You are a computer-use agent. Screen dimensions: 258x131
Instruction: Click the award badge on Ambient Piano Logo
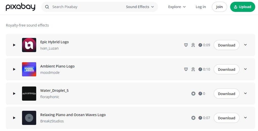193,69
